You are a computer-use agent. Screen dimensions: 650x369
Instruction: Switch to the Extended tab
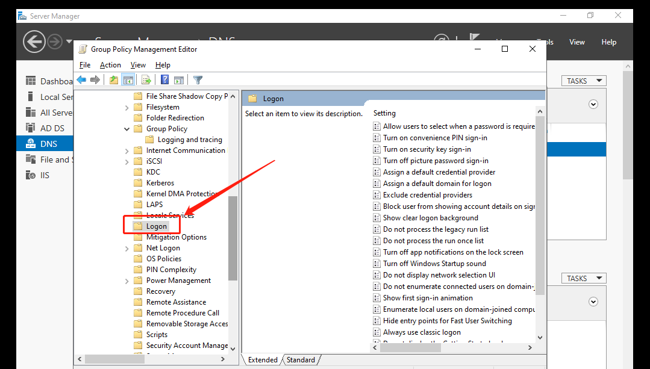click(263, 360)
